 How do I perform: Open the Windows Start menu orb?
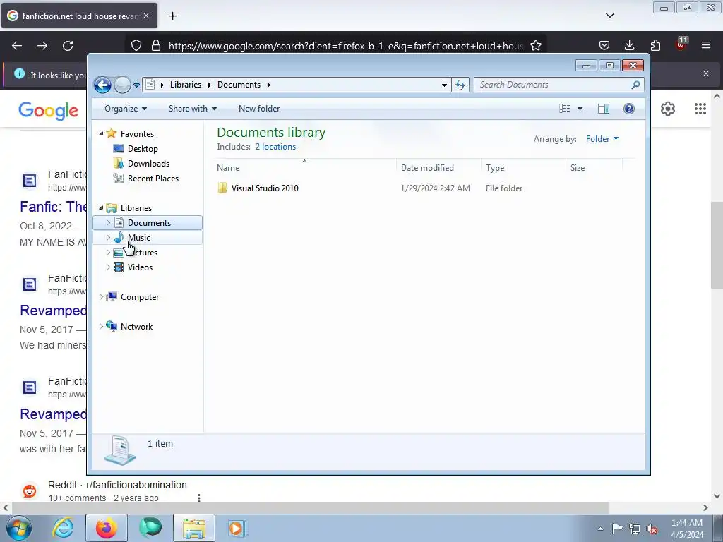click(19, 528)
